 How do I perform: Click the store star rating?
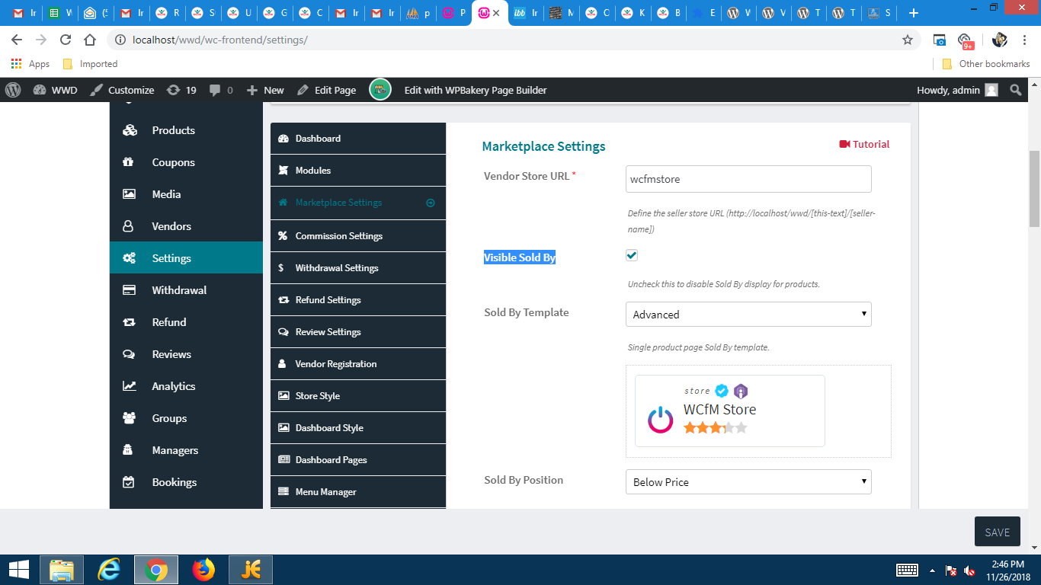tap(716, 428)
